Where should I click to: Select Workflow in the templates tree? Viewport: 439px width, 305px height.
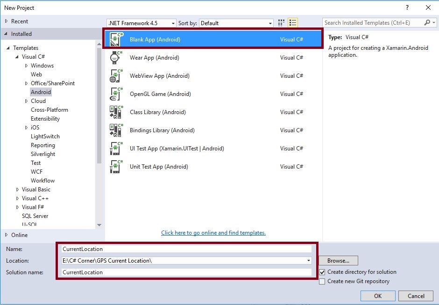point(42,181)
